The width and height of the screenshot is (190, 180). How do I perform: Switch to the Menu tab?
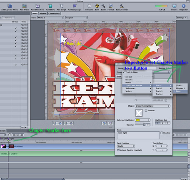[x=35, y=14]
